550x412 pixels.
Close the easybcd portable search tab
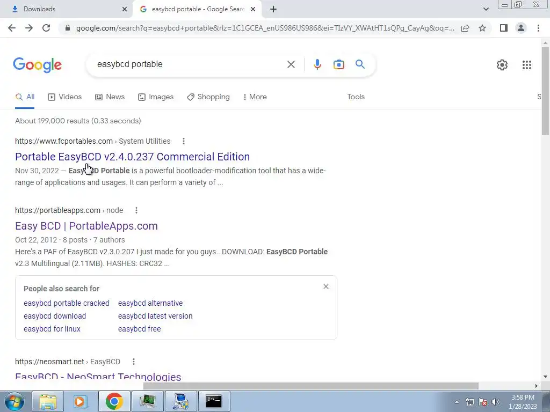pos(253,9)
